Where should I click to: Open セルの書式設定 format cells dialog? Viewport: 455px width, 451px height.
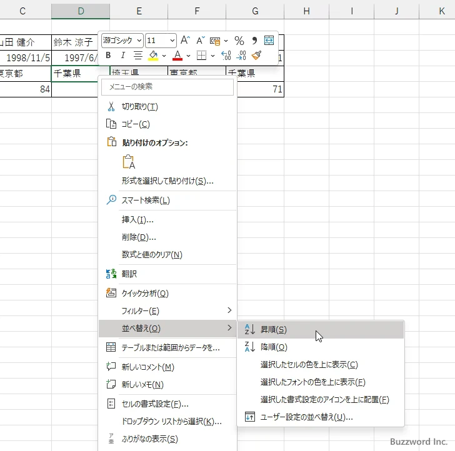point(155,404)
